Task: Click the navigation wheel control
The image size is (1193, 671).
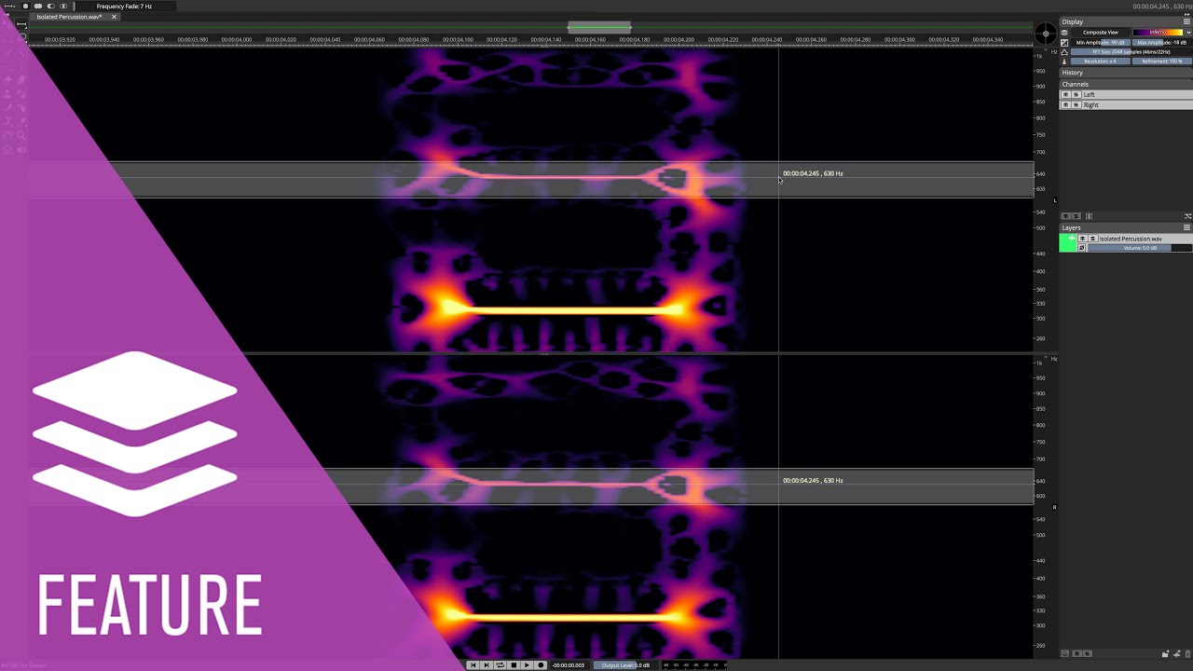Action: 1046,34
